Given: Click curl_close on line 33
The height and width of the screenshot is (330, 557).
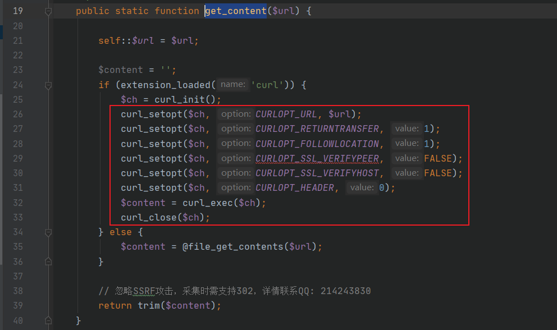Looking at the screenshot, I should 149,217.
